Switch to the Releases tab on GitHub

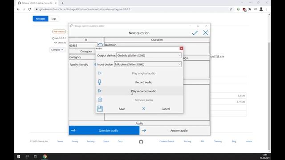pyautogui.click(x=41, y=19)
